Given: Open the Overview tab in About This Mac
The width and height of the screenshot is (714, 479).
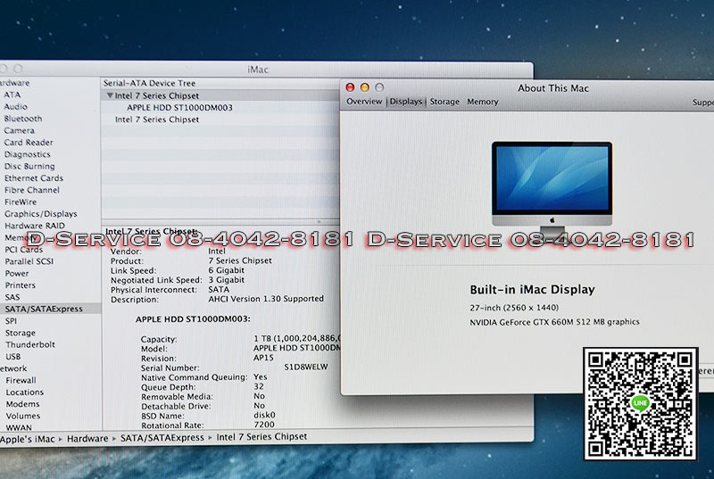Looking at the screenshot, I should click(x=364, y=102).
